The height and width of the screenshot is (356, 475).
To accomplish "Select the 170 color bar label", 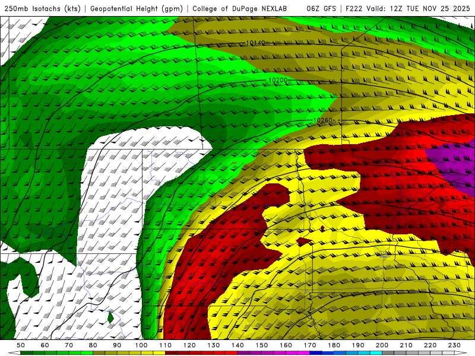I will 310,345.
